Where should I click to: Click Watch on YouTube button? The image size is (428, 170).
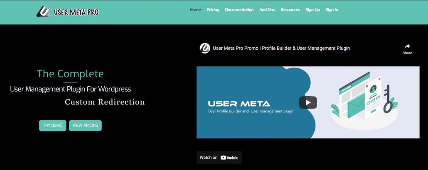(x=219, y=158)
